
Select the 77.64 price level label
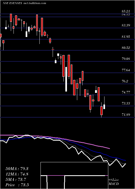point(126,70)
